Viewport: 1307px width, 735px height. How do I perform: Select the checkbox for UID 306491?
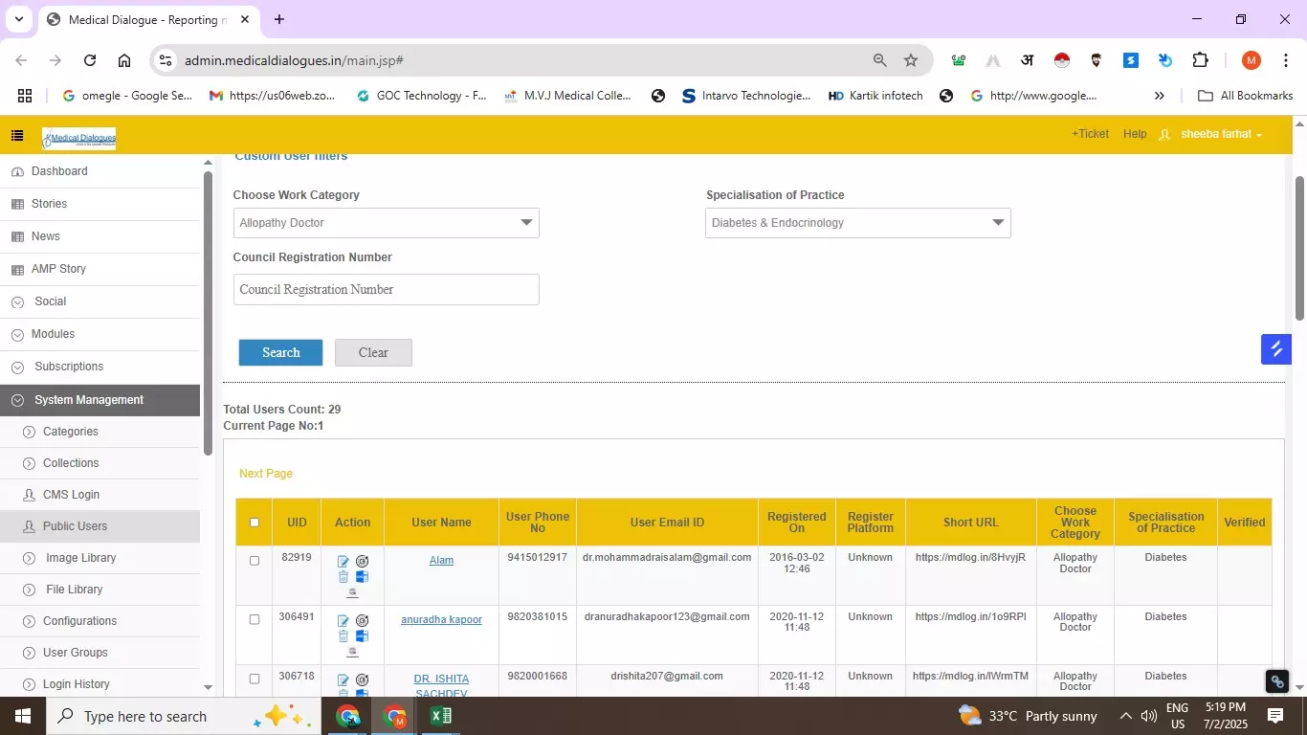(255, 620)
